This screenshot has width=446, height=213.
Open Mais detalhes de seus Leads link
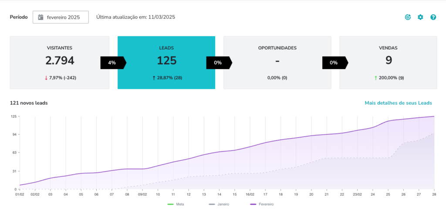point(398,103)
